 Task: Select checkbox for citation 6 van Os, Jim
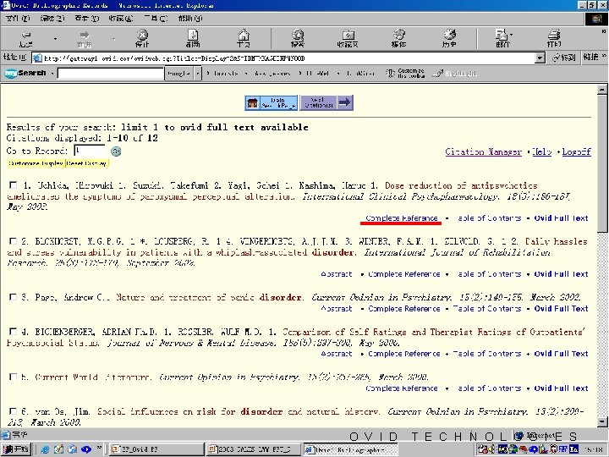14,411
